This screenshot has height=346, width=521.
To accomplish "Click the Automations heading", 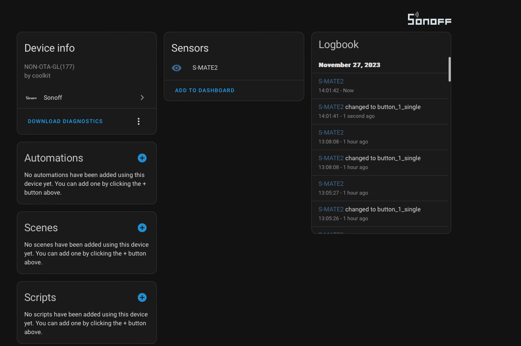I will (54, 158).
